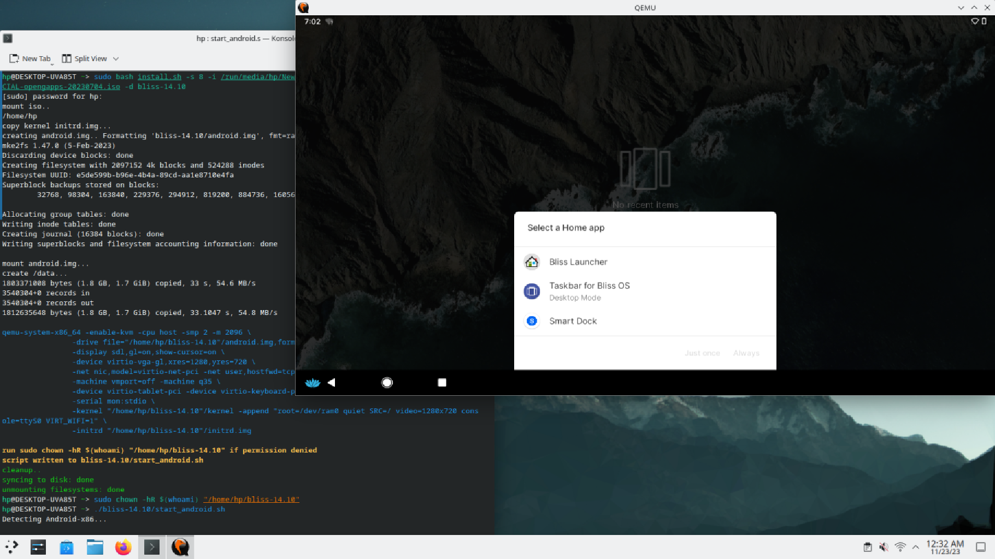Click the "Select a Home app" heading
The image size is (995, 559).
coord(566,228)
